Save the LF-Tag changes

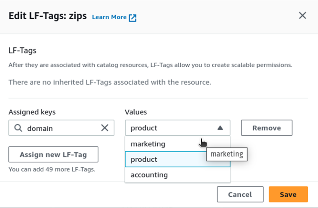(x=288, y=194)
